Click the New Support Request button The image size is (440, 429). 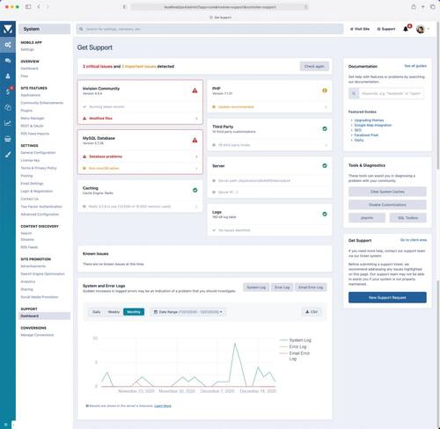tap(387, 297)
